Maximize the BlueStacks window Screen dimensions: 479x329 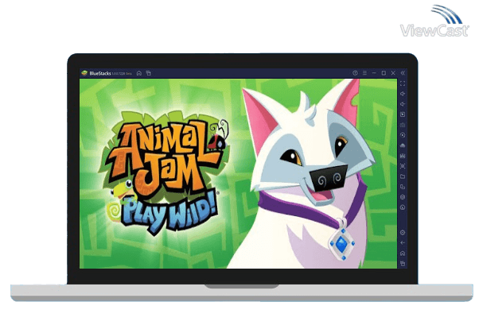tap(384, 73)
